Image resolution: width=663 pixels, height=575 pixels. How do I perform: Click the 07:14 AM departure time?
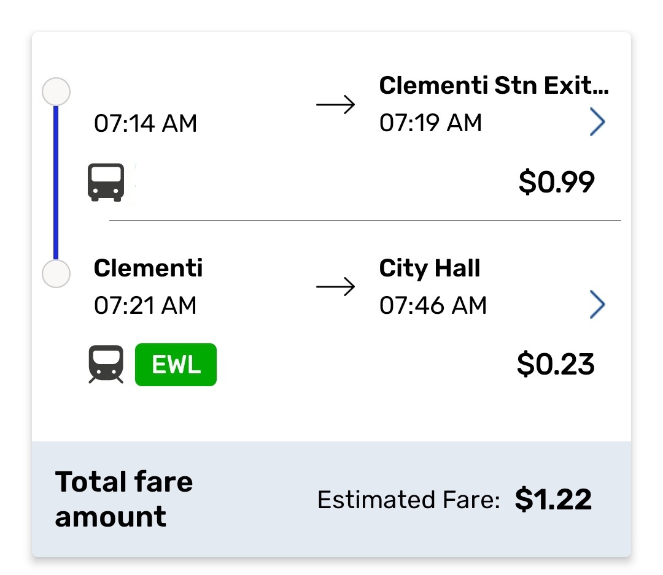(145, 124)
